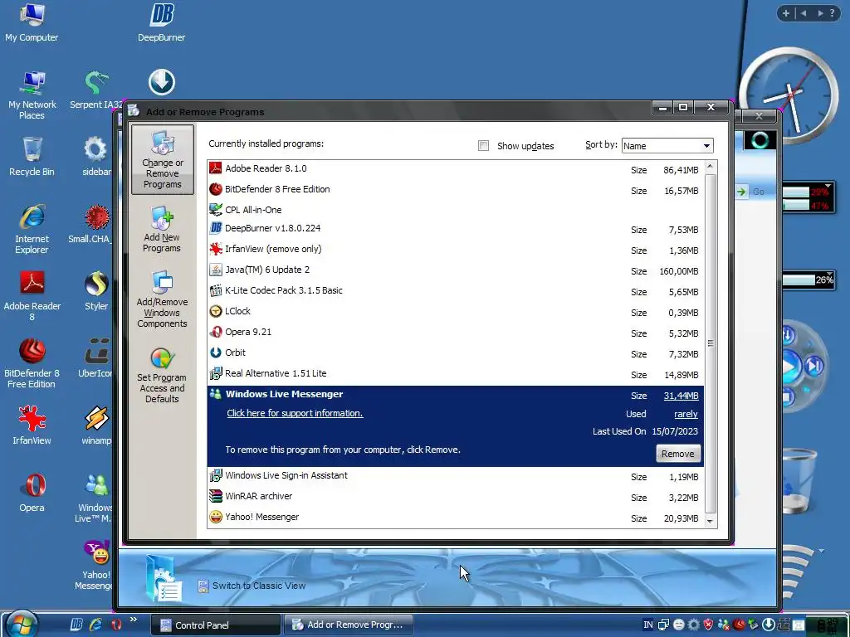850x637 pixels.
Task: Launch IrfanView from desktop
Action: click(32, 425)
